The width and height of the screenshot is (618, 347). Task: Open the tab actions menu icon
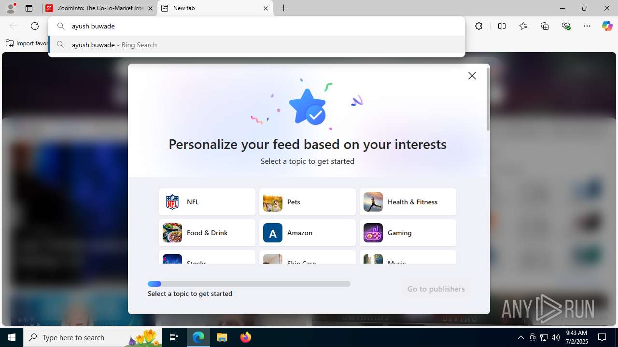[x=29, y=8]
